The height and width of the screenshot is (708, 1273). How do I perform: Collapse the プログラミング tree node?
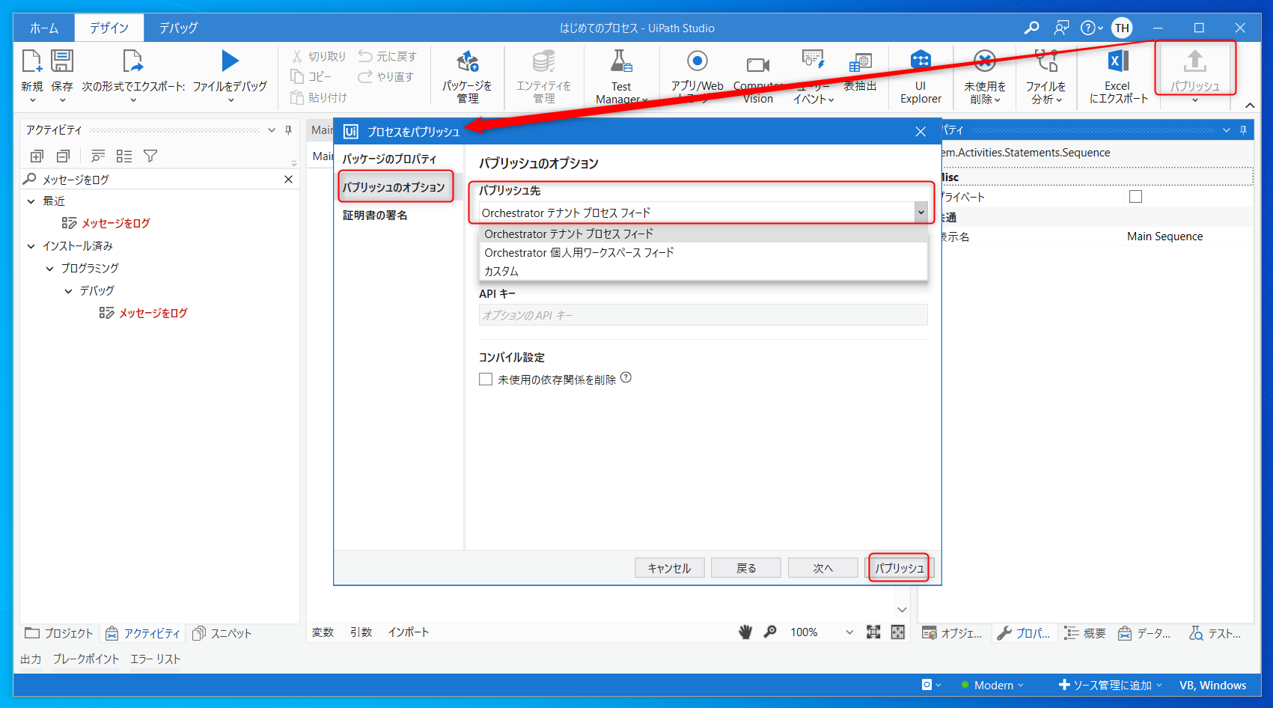(49, 269)
